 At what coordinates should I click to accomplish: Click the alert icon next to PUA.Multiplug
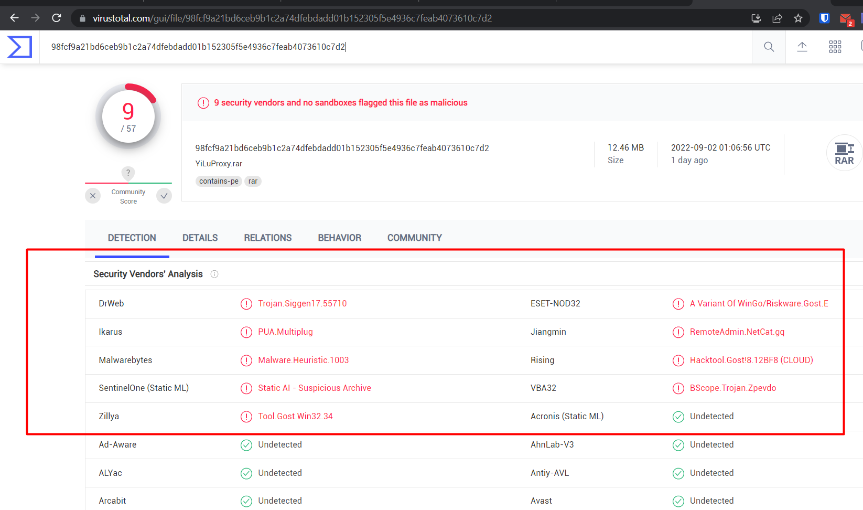point(246,332)
